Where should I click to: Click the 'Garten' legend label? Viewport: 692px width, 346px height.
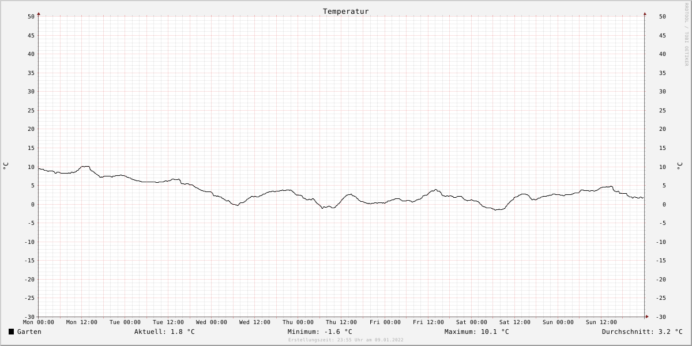coord(29,332)
